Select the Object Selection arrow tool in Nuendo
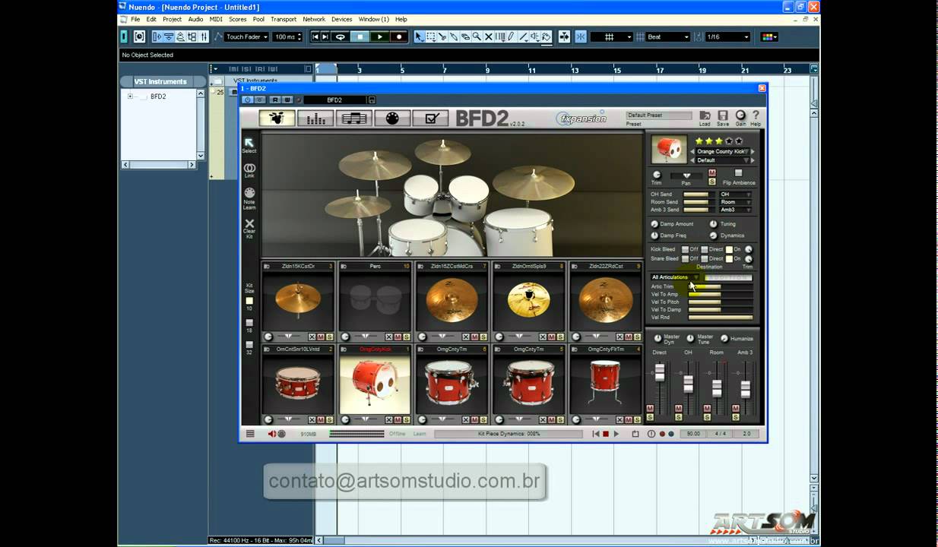The image size is (938, 547). (419, 36)
